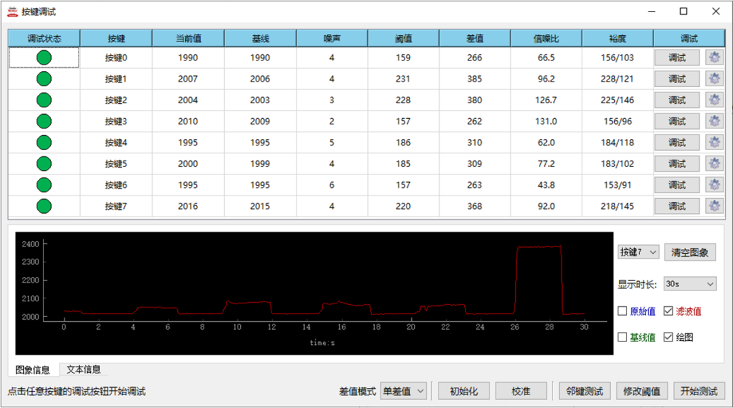733x408 pixels.
Task: Open the 显示时长 30s dropdown
Action: tap(690, 284)
